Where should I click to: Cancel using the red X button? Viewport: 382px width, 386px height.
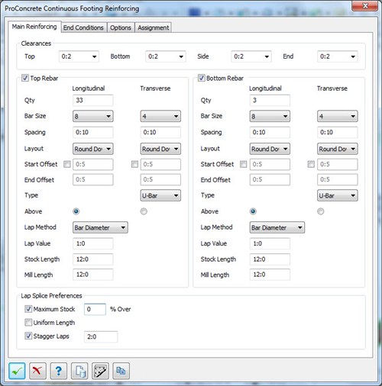37,371
